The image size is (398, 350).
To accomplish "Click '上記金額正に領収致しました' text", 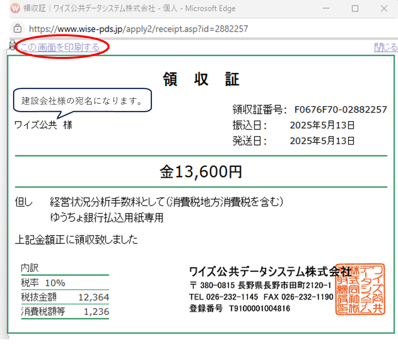I will (x=76, y=239).
